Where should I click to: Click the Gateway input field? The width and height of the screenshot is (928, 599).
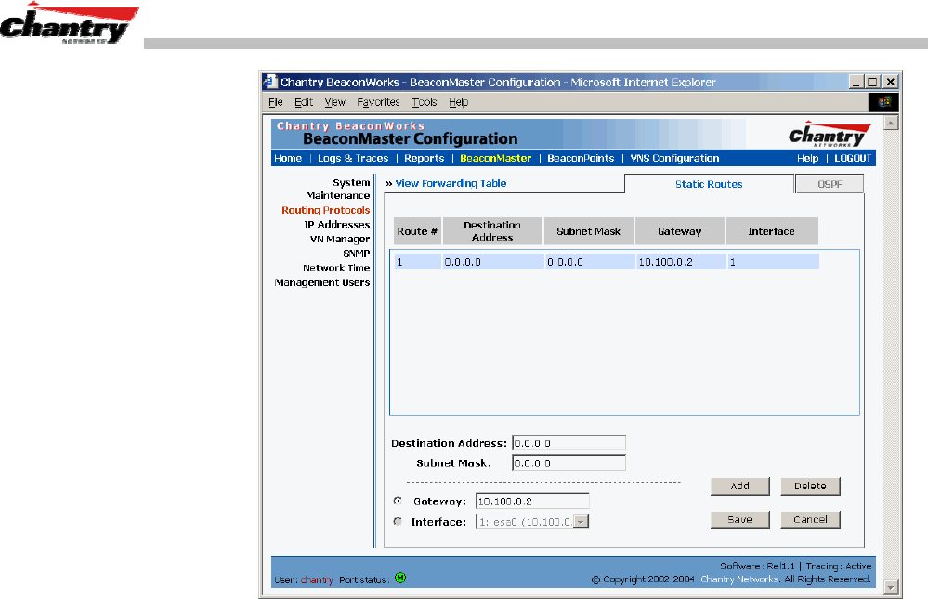pos(532,501)
